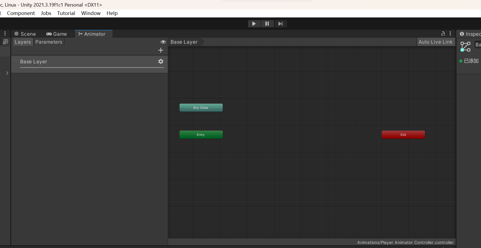Click the Base Layer weight slider bar

coord(92,67)
